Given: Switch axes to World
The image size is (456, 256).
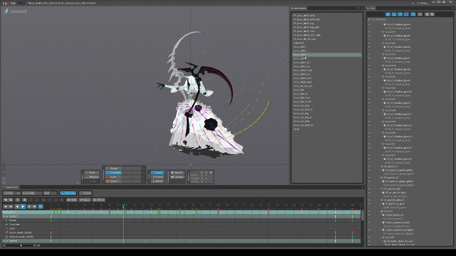Looking at the screenshot, I should coord(157,181).
